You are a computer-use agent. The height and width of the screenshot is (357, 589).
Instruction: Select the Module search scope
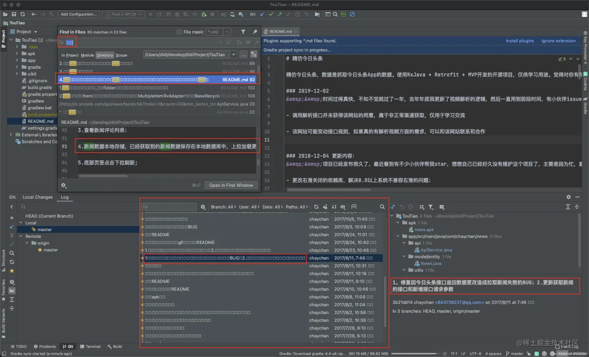coord(87,55)
